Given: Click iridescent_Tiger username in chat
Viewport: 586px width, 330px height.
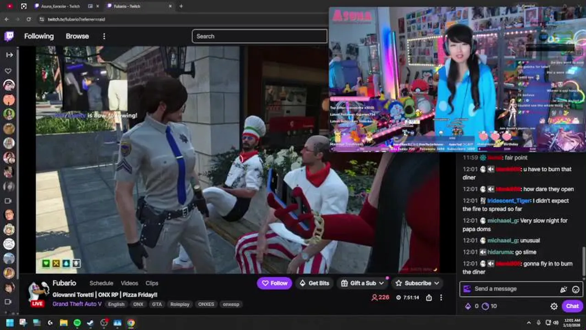Looking at the screenshot, I should pyautogui.click(x=509, y=201).
